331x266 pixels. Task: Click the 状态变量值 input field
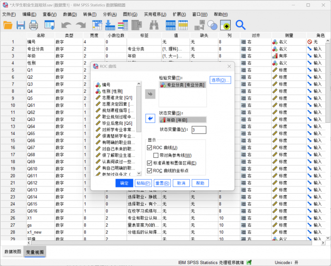(x=199, y=130)
